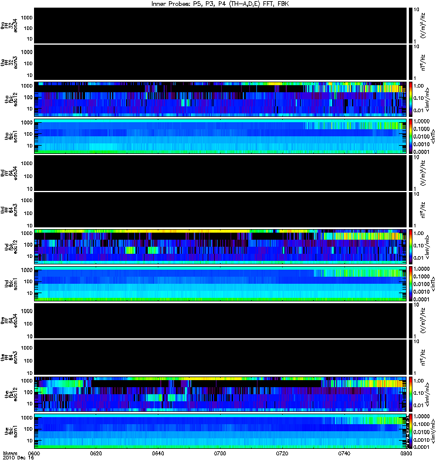Select the thd fbk edc12 panel label
This screenshot has height=470, width=440.
coord(11,247)
